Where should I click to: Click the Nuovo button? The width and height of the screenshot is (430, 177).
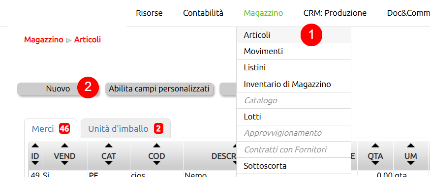[58, 89]
